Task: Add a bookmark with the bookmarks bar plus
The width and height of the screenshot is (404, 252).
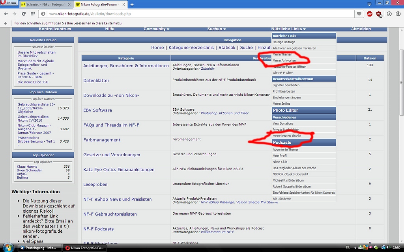Action: pyautogui.click(x=6, y=23)
